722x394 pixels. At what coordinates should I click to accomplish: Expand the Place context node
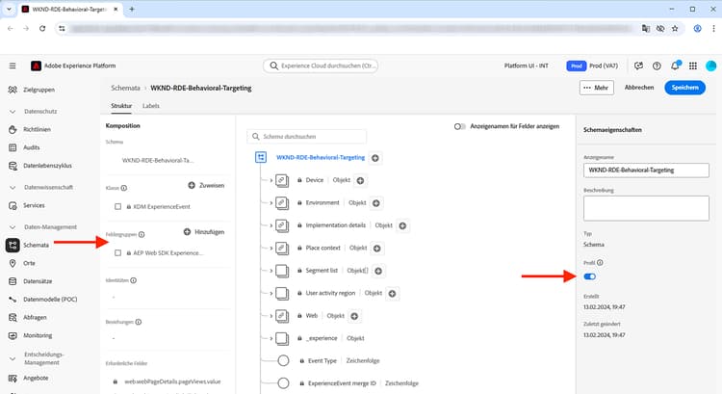[x=271, y=249]
